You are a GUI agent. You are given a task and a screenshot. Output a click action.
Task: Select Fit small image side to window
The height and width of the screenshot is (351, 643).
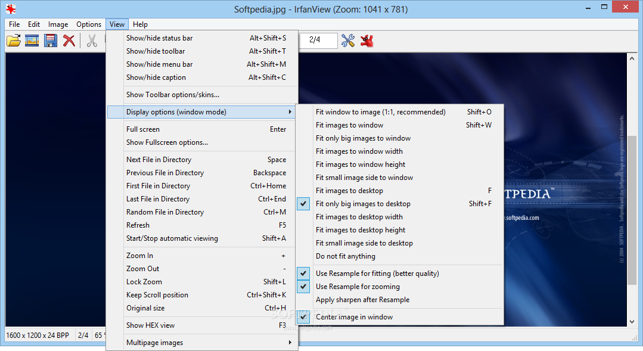(400, 178)
